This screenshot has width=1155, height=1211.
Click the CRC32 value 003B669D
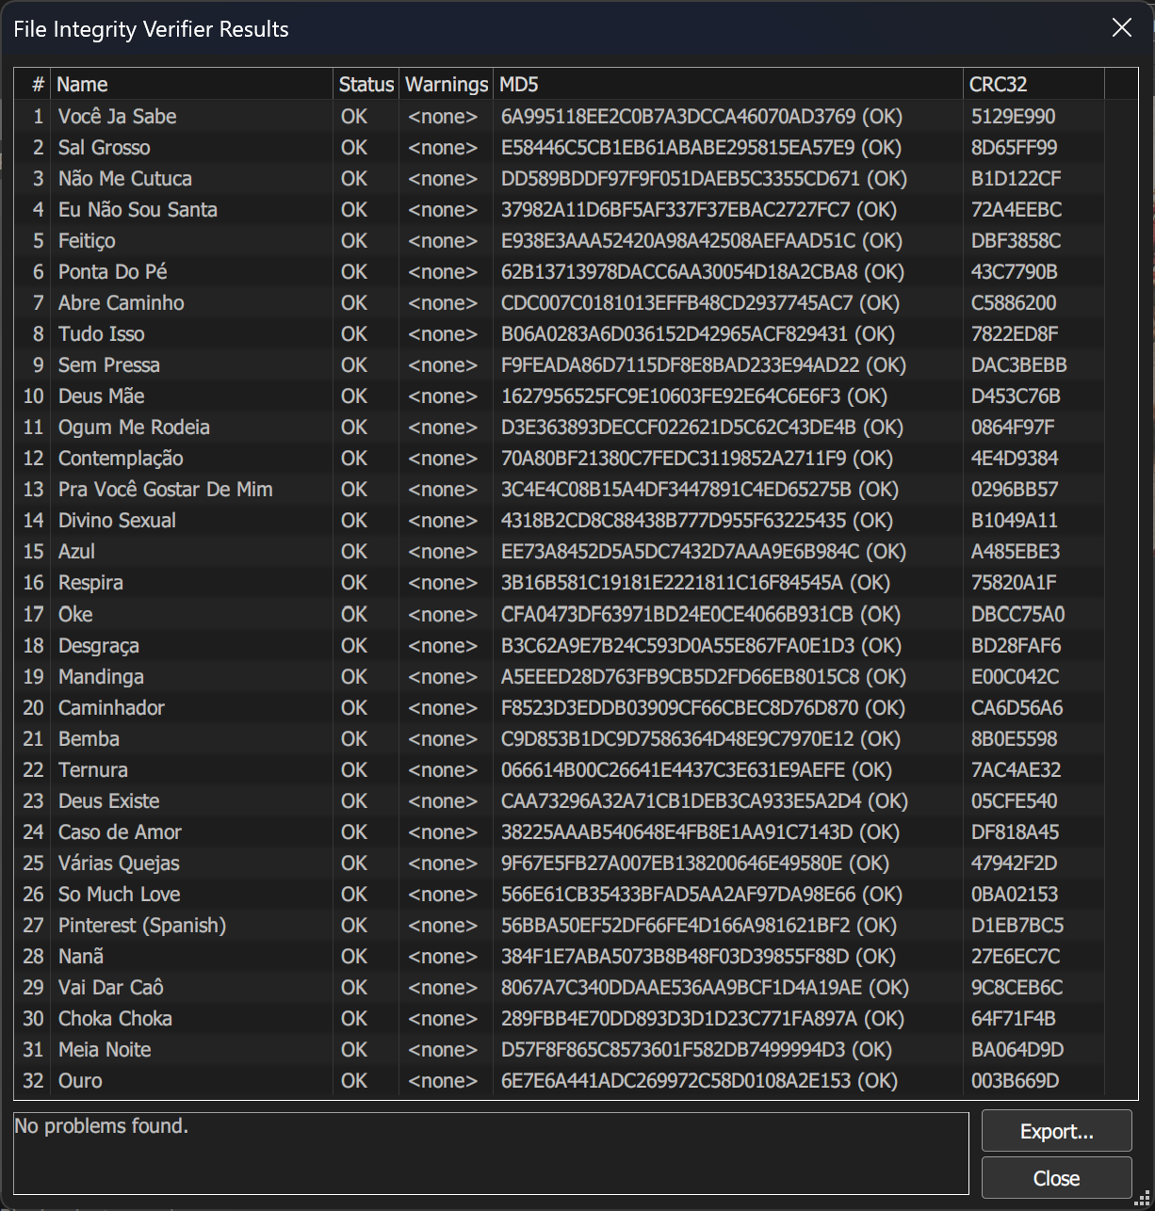click(1015, 1080)
